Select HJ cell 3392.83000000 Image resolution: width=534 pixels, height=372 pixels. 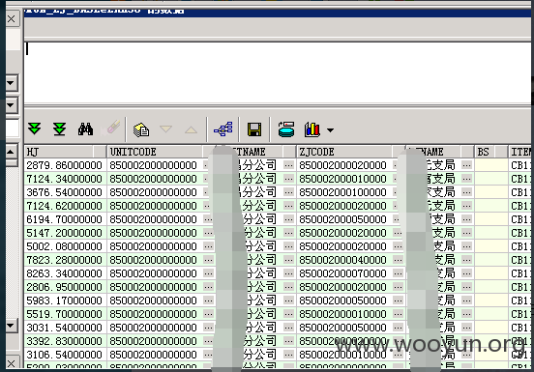[65, 341]
